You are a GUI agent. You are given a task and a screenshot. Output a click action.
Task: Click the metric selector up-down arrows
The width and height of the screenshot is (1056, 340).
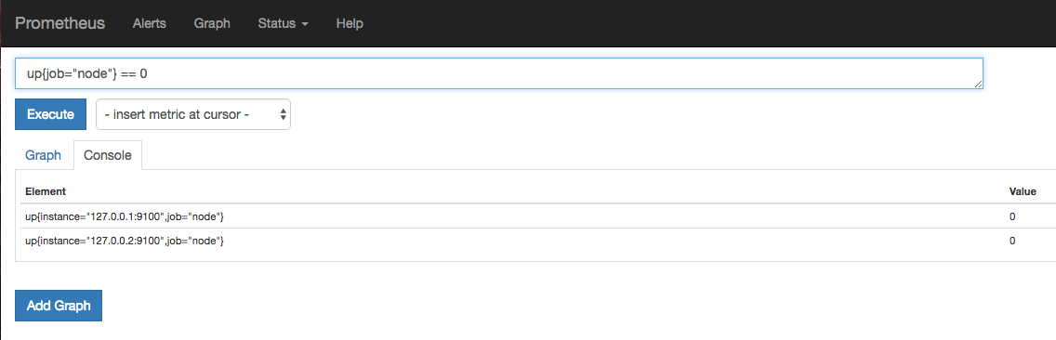pyautogui.click(x=284, y=114)
